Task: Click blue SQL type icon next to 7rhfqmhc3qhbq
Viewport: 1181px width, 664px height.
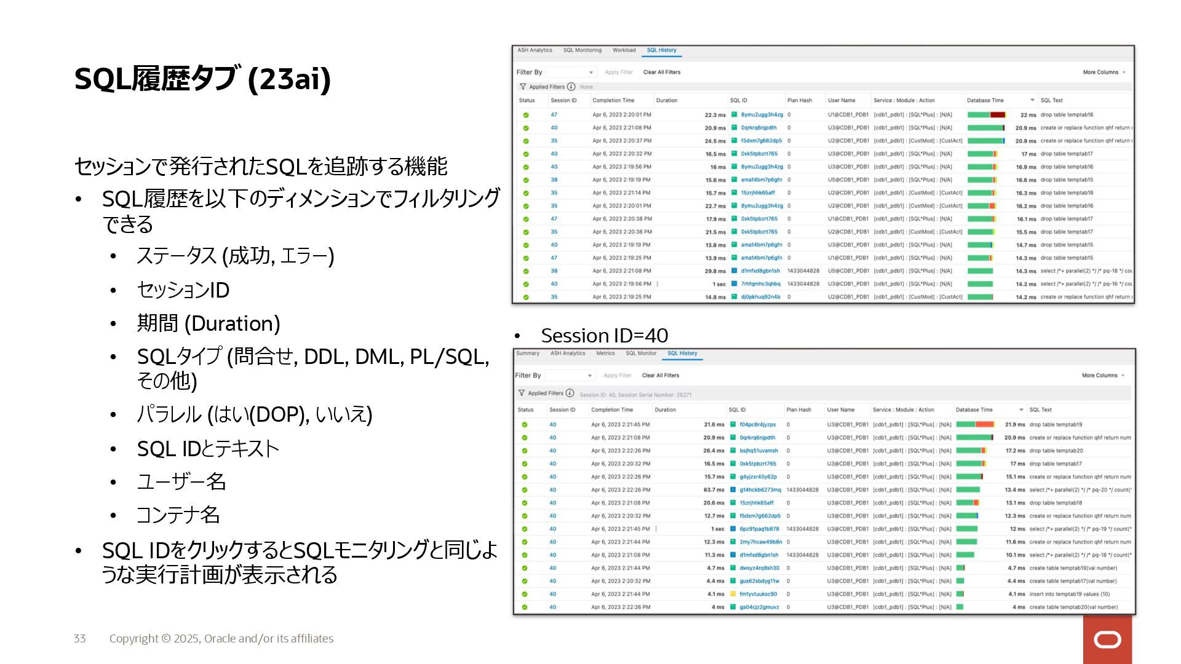Action: point(734,284)
